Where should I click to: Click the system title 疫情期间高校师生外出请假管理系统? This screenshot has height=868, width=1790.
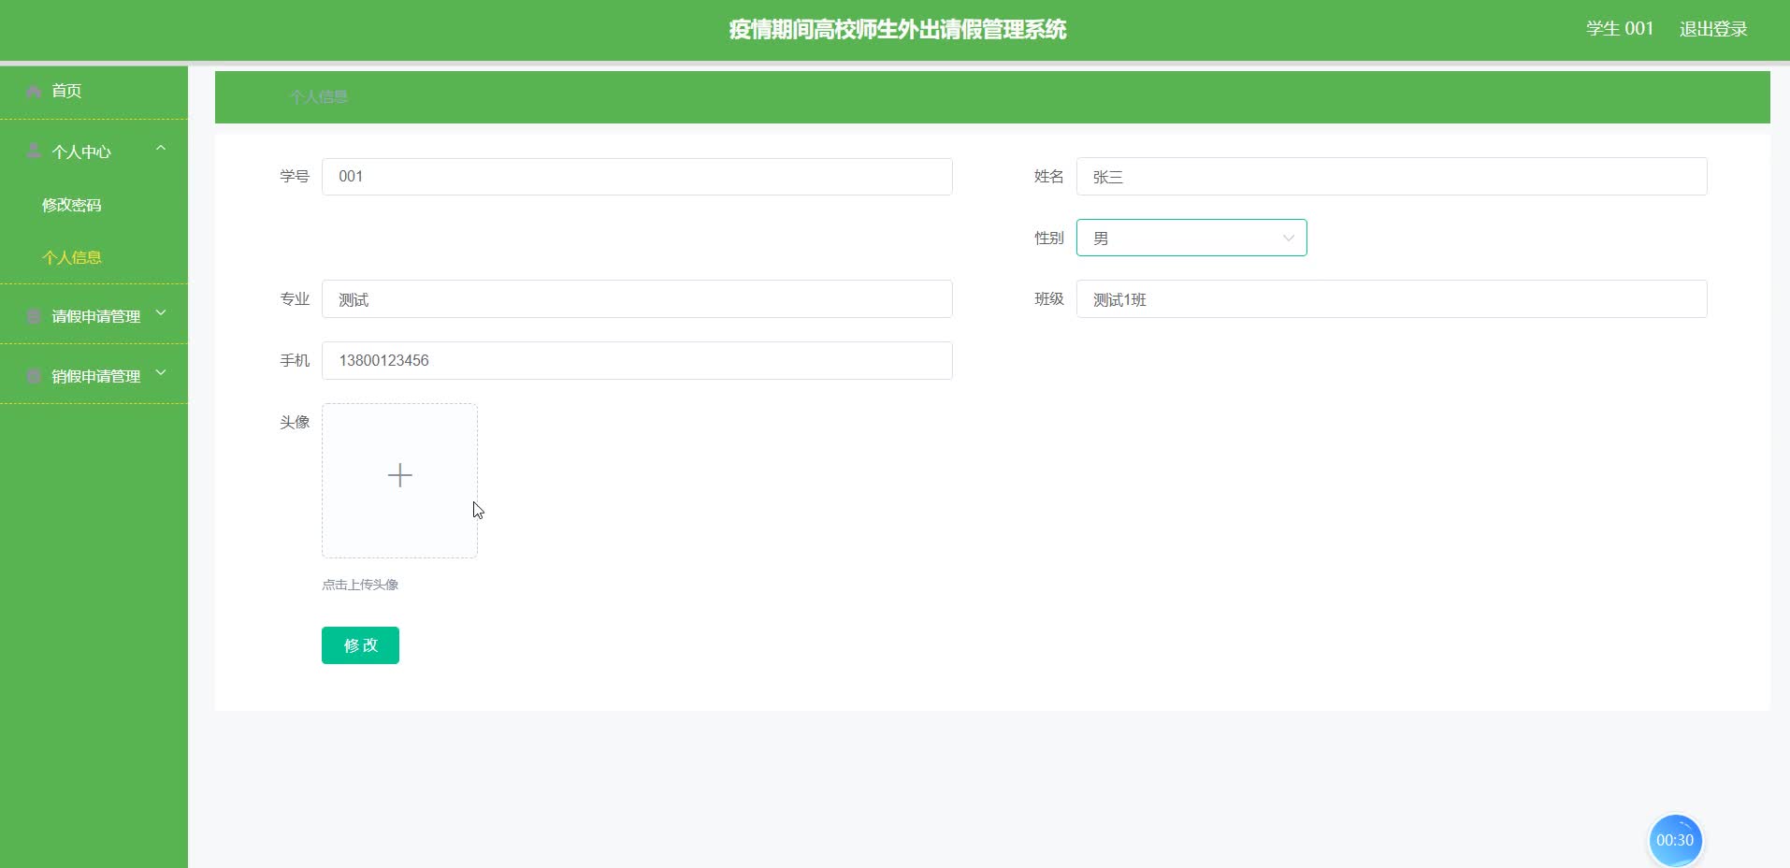[x=898, y=29]
